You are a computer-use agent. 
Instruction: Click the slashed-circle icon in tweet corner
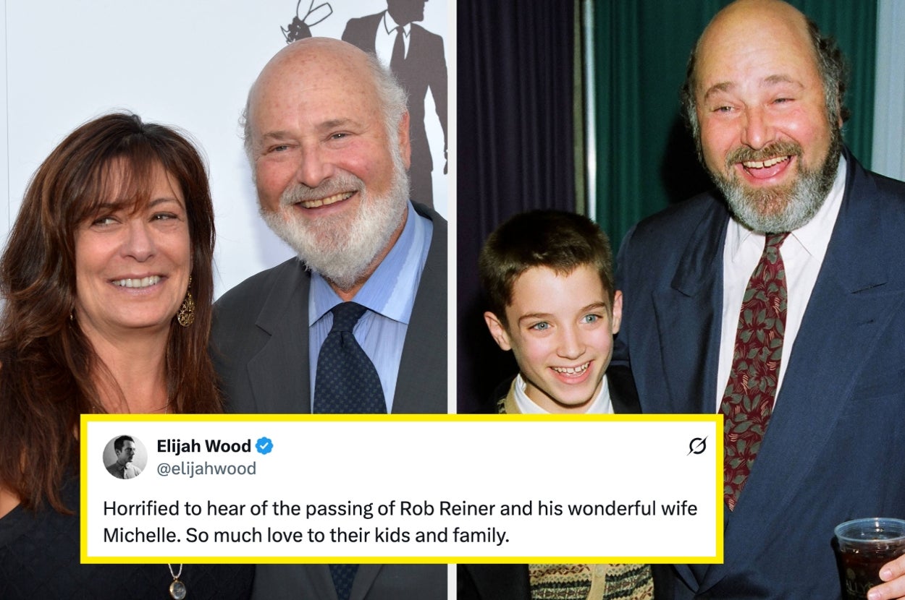point(696,447)
